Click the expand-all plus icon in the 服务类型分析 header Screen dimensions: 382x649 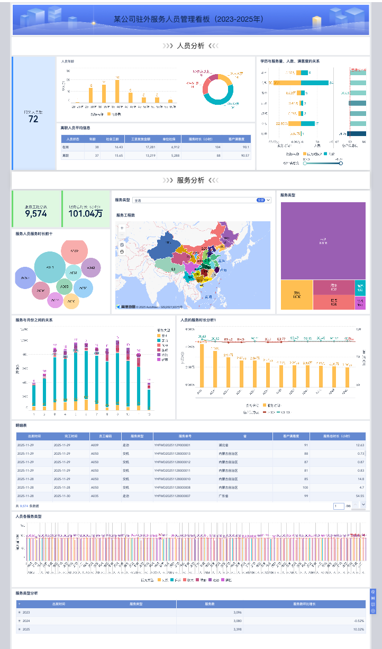[20, 603]
